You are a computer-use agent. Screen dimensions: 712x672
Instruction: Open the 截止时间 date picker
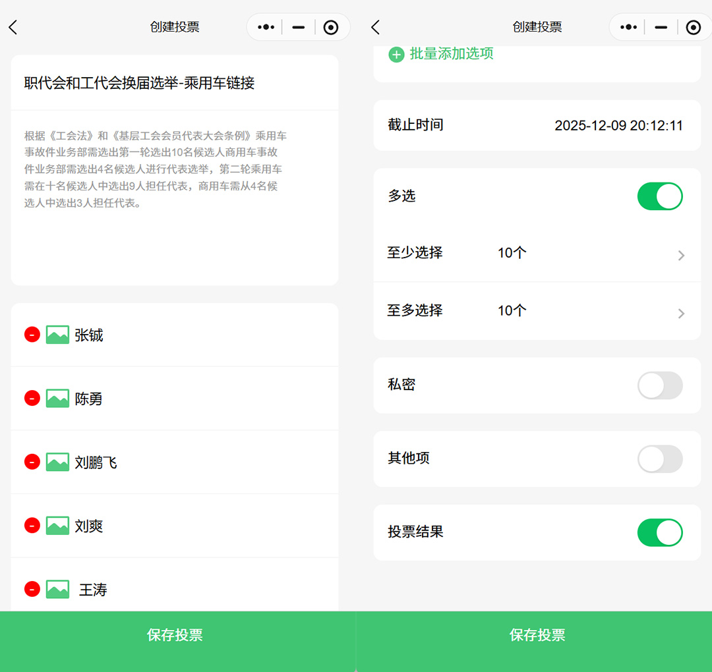pos(618,125)
